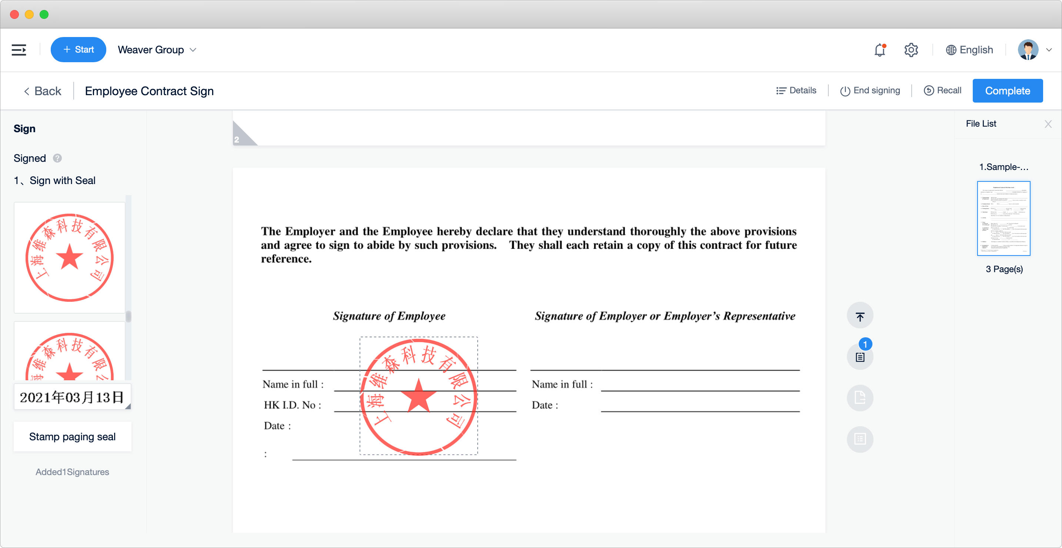Image resolution: width=1062 pixels, height=548 pixels.
Task: Open Details in the header
Action: 796,90
